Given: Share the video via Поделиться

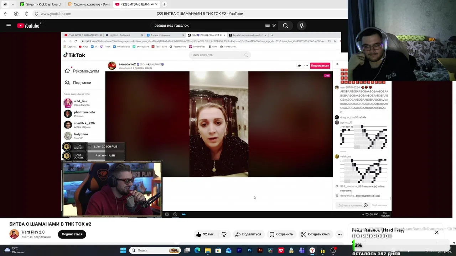Looking at the screenshot, I should 248,234.
